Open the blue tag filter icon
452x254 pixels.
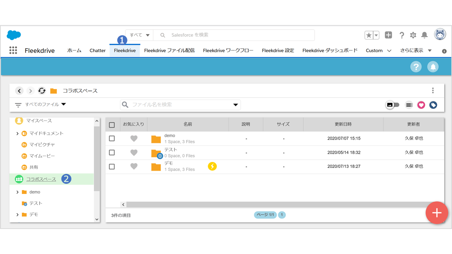click(433, 105)
